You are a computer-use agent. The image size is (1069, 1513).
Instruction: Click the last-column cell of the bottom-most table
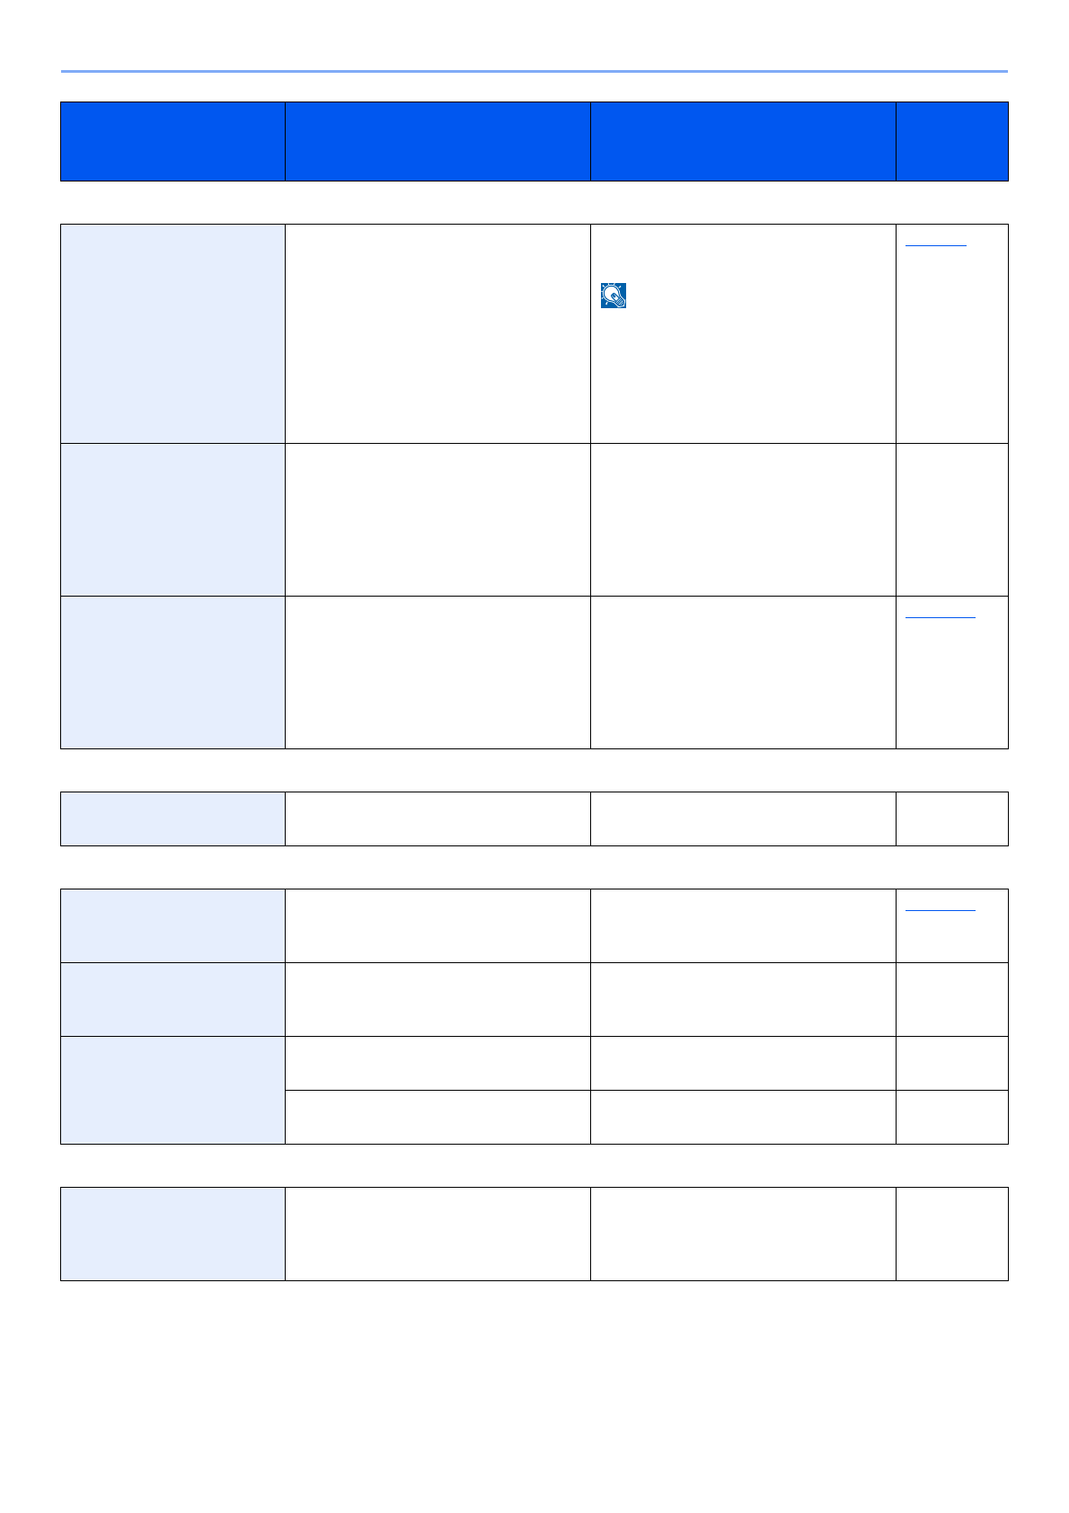point(951,1234)
